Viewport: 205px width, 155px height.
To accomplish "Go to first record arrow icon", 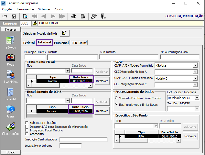I will click(34, 16).
